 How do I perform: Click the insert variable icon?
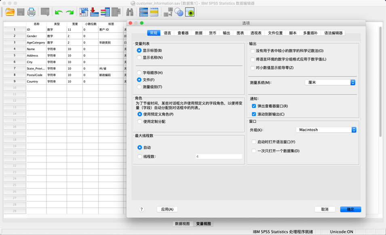click(105, 12)
